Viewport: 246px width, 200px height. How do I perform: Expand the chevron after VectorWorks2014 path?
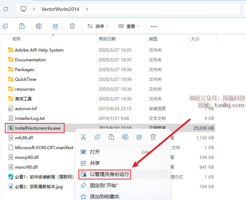click(87, 9)
